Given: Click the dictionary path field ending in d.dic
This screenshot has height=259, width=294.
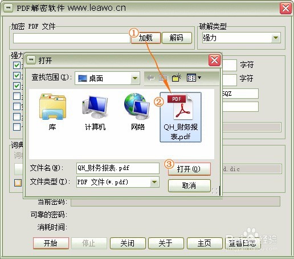Looking at the screenshot, I should (x=252, y=169).
